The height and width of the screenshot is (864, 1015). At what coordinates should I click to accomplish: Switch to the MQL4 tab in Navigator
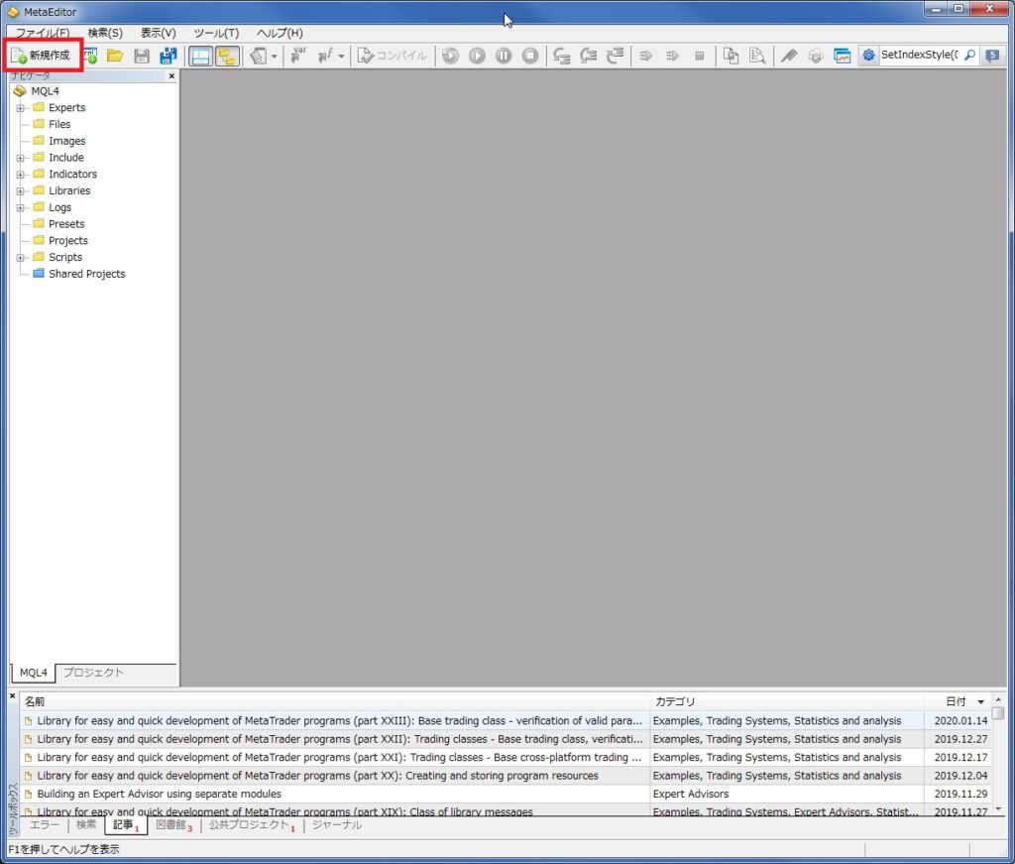click(x=33, y=673)
